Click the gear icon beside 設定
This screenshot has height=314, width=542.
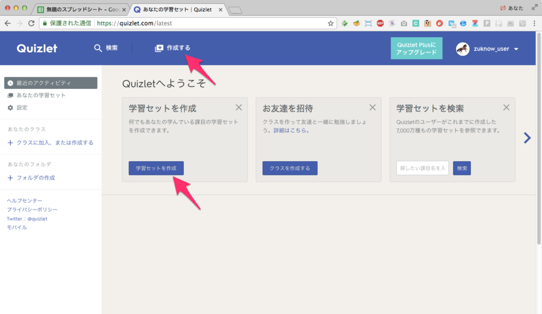pyautogui.click(x=11, y=108)
